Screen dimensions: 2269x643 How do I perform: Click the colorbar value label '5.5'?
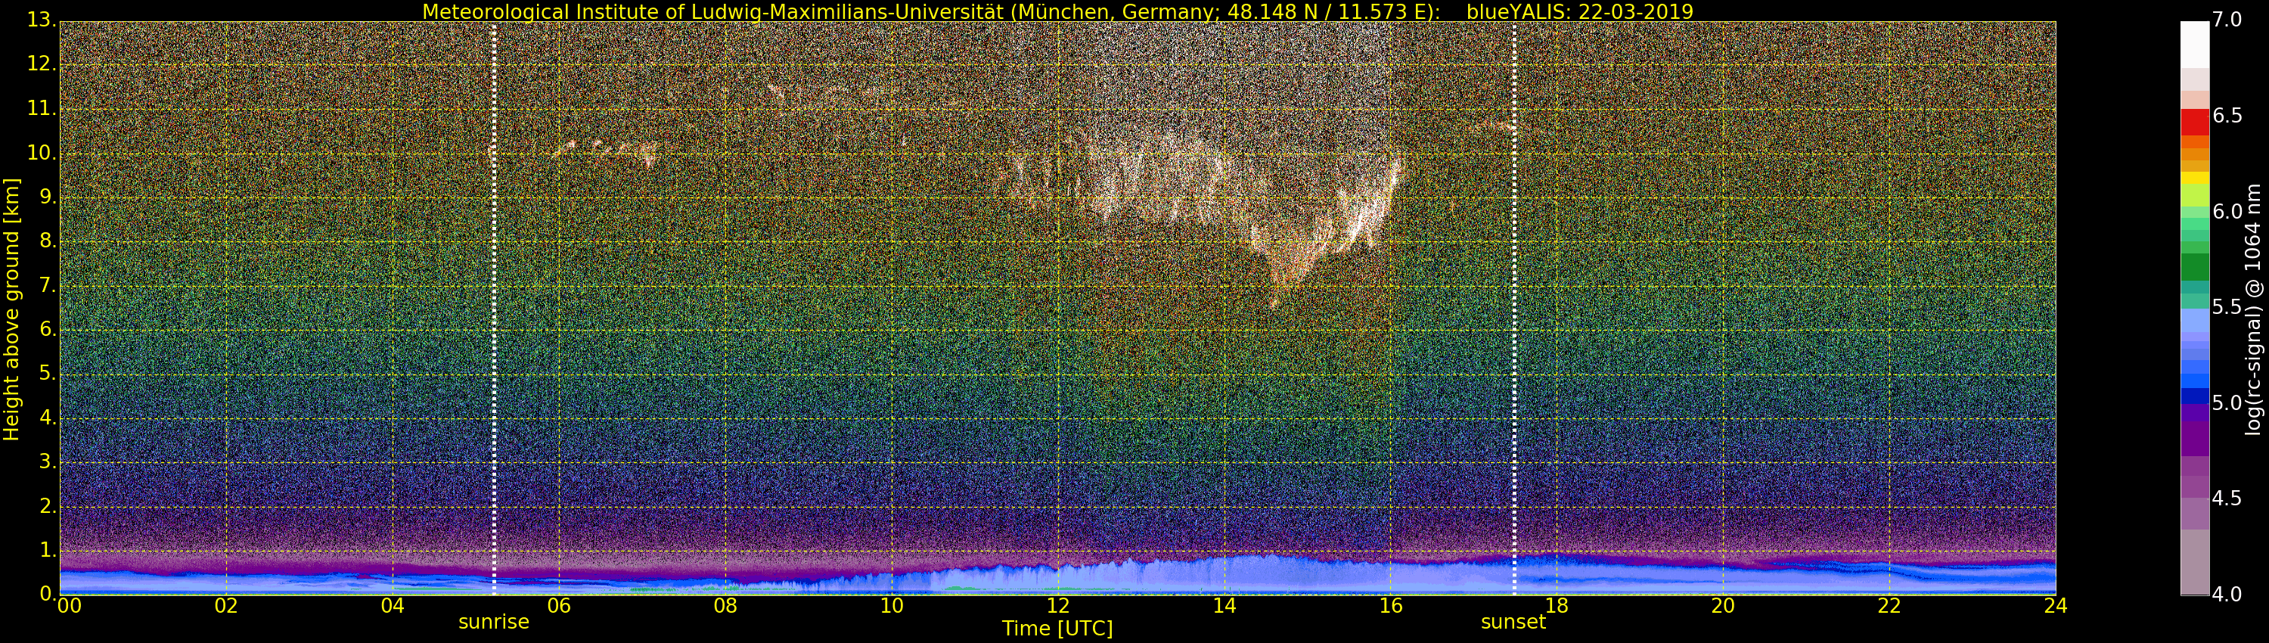point(2227,307)
